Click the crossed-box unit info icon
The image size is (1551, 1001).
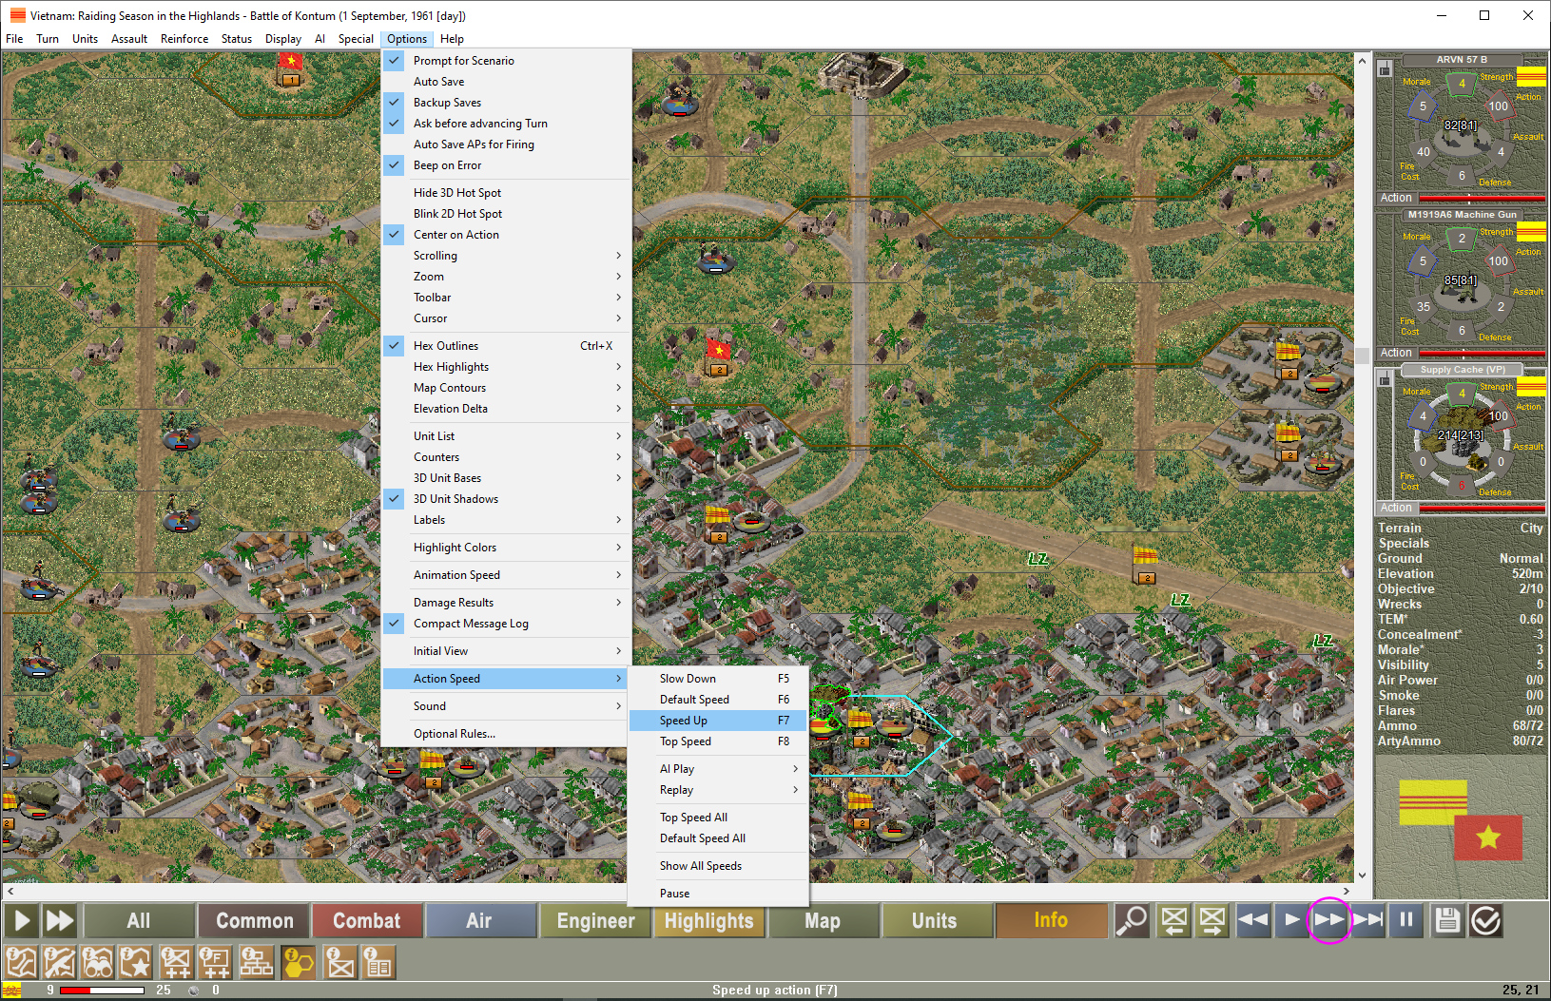[x=339, y=962]
